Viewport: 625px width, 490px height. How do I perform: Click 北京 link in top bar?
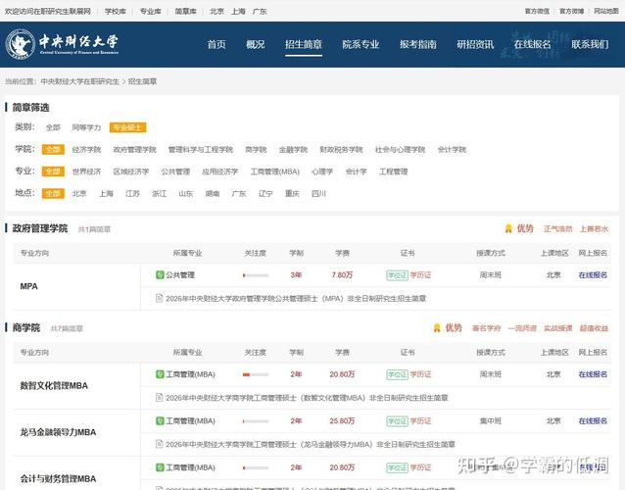(x=216, y=11)
